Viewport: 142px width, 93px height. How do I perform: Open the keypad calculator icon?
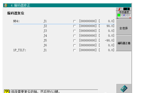[x=124, y=89]
